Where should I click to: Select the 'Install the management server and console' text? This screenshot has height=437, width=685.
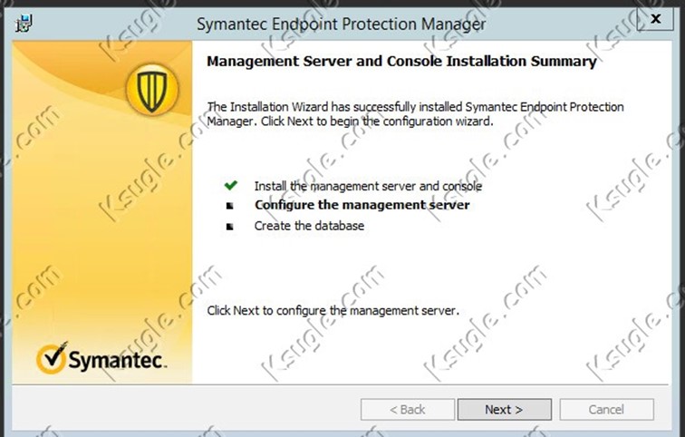click(x=368, y=186)
